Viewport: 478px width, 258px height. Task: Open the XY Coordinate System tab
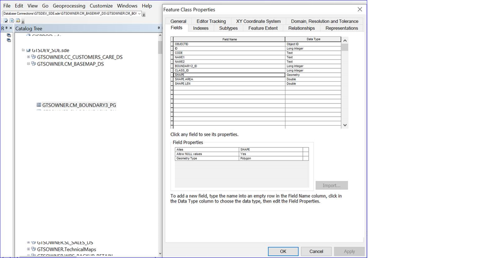tap(258, 21)
